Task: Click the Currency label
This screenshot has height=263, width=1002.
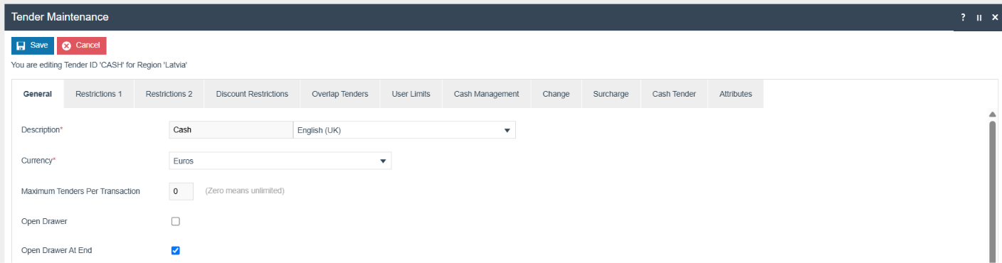Action: [38, 161]
